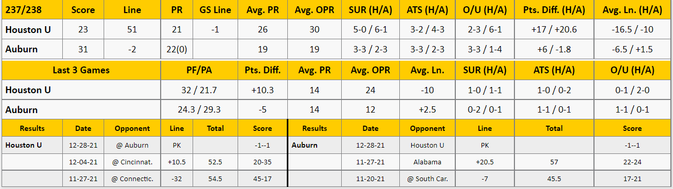Screen dimensions: 673x189
Task: Click Houston U PF/PA 32 / 21.7
Action: pos(199,90)
